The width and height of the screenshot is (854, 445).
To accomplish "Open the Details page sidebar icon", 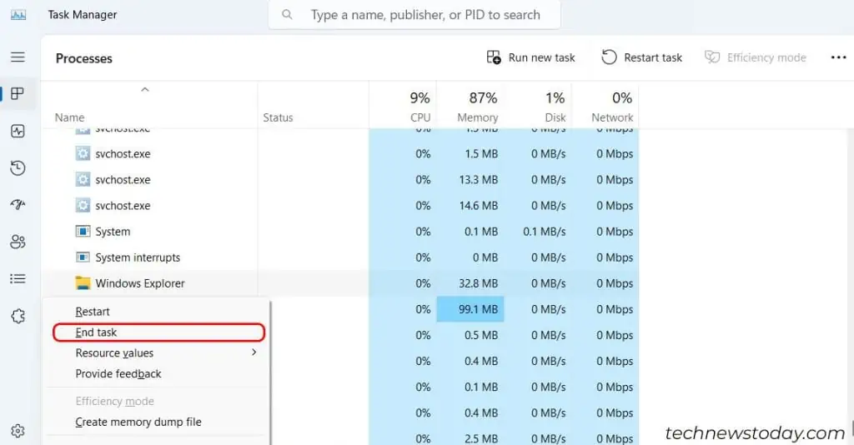I will (18, 278).
